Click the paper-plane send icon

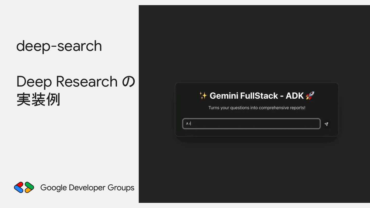tap(326, 124)
